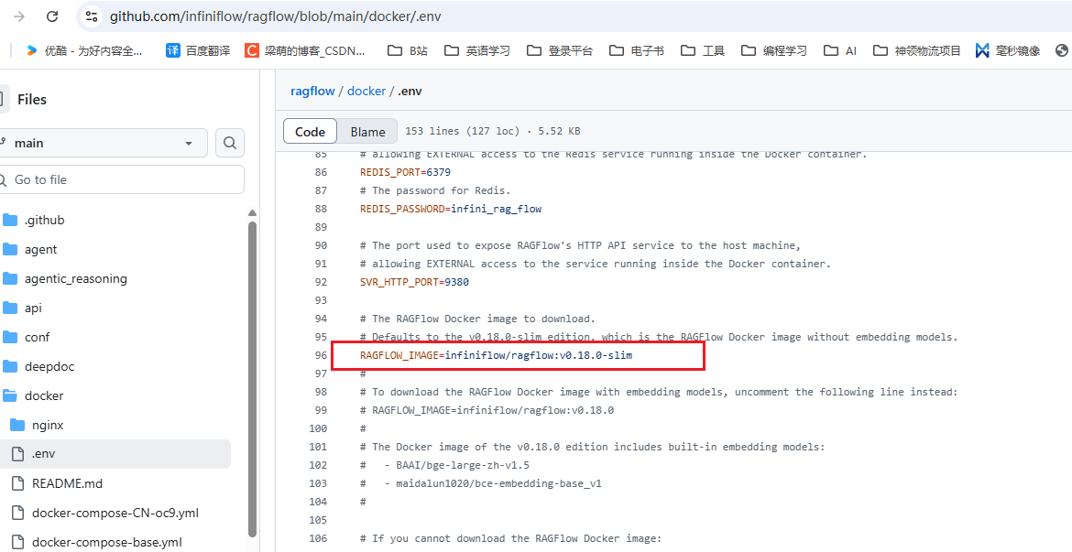Click 153 lines file info text

click(493, 131)
